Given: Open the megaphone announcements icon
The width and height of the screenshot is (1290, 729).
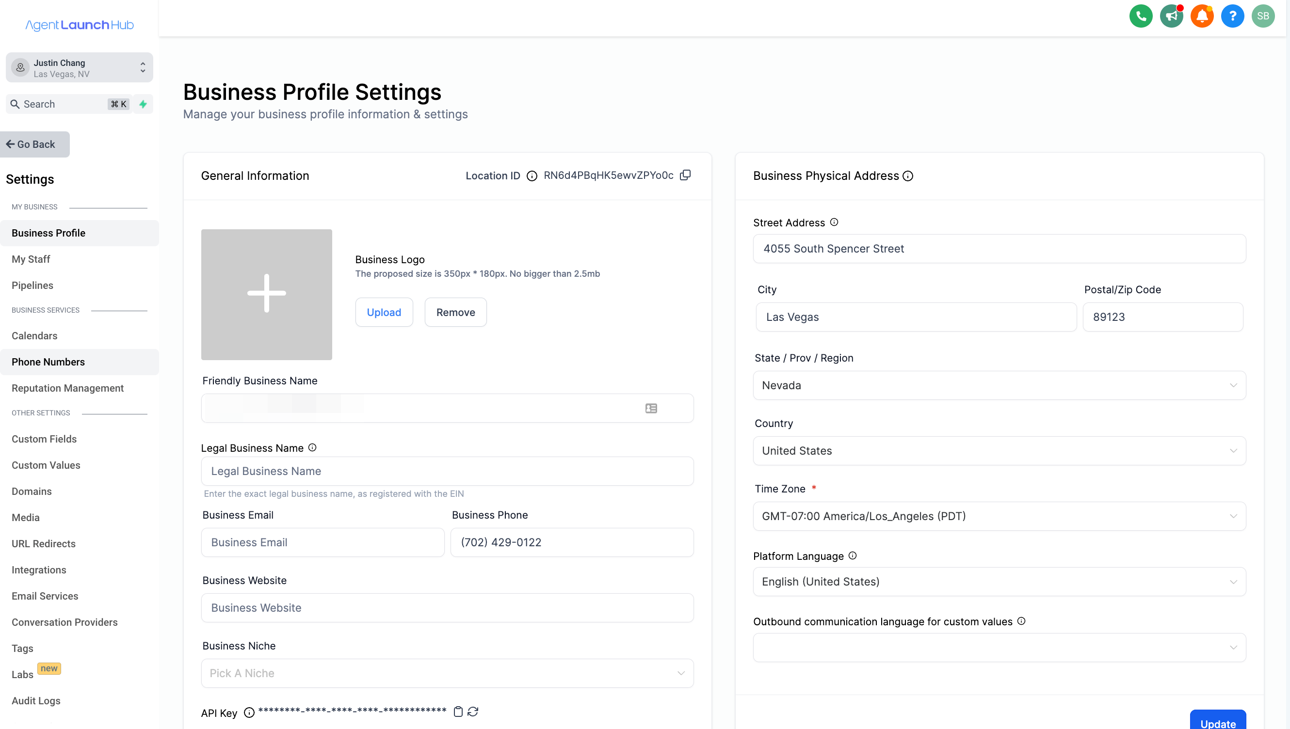Looking at the screenshot, I should pos(1171,16).
